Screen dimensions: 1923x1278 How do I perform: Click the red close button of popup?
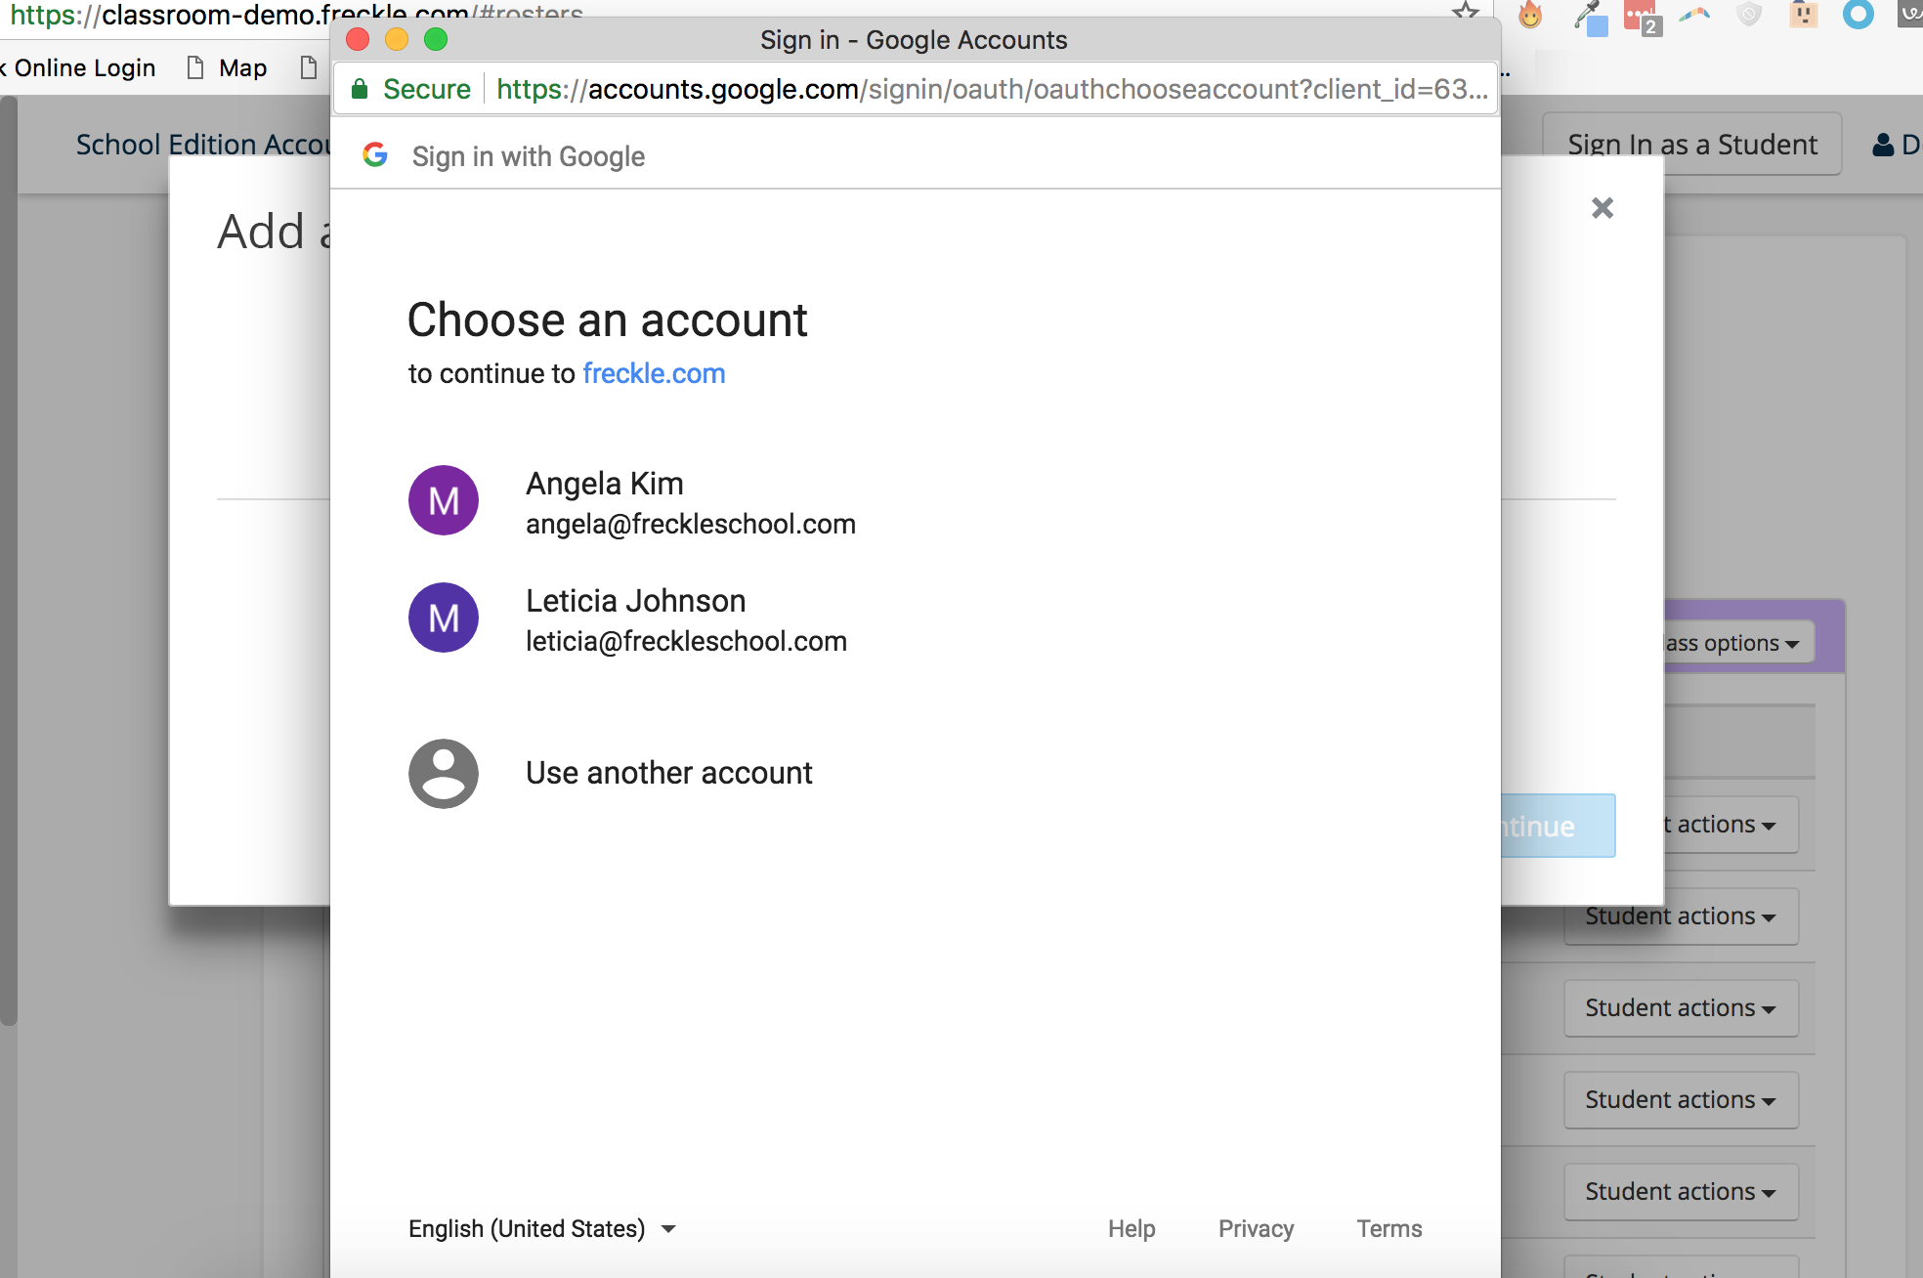pos(358,39)
